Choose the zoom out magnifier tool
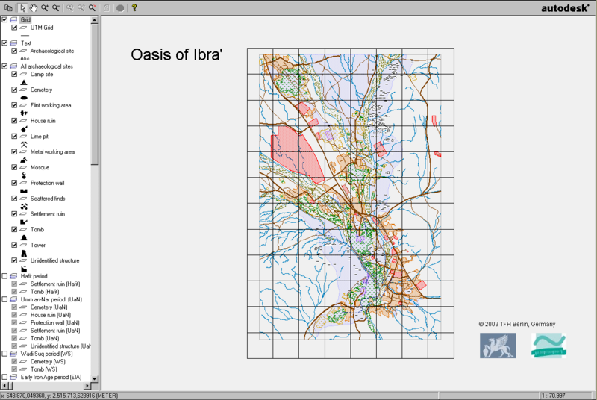This screenshot has height=400, width=597. (57, 7)
